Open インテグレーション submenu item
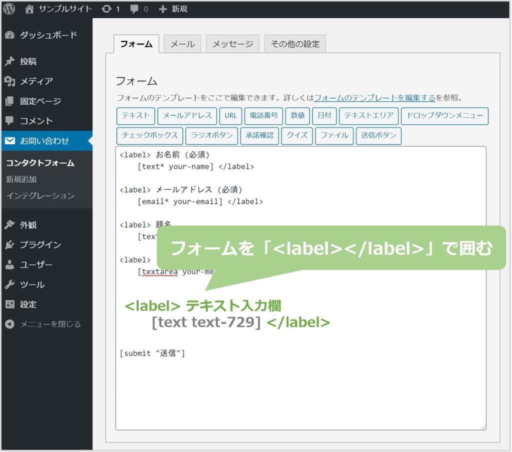512x452 pixels. pyautogui.click(x=40, y=195)
